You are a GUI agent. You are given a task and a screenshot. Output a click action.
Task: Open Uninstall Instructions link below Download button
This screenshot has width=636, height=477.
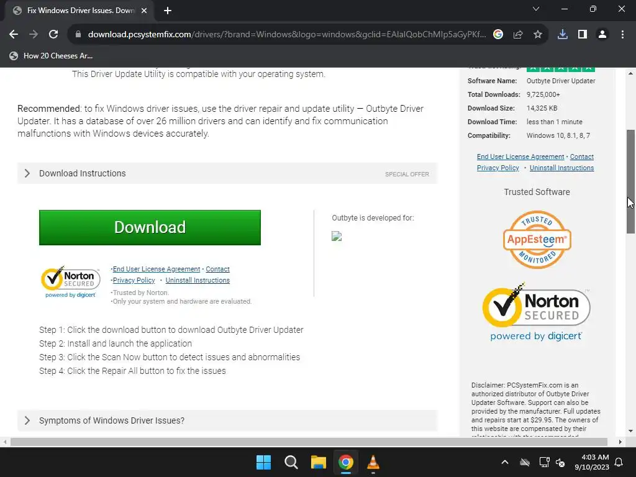[198, 280]
